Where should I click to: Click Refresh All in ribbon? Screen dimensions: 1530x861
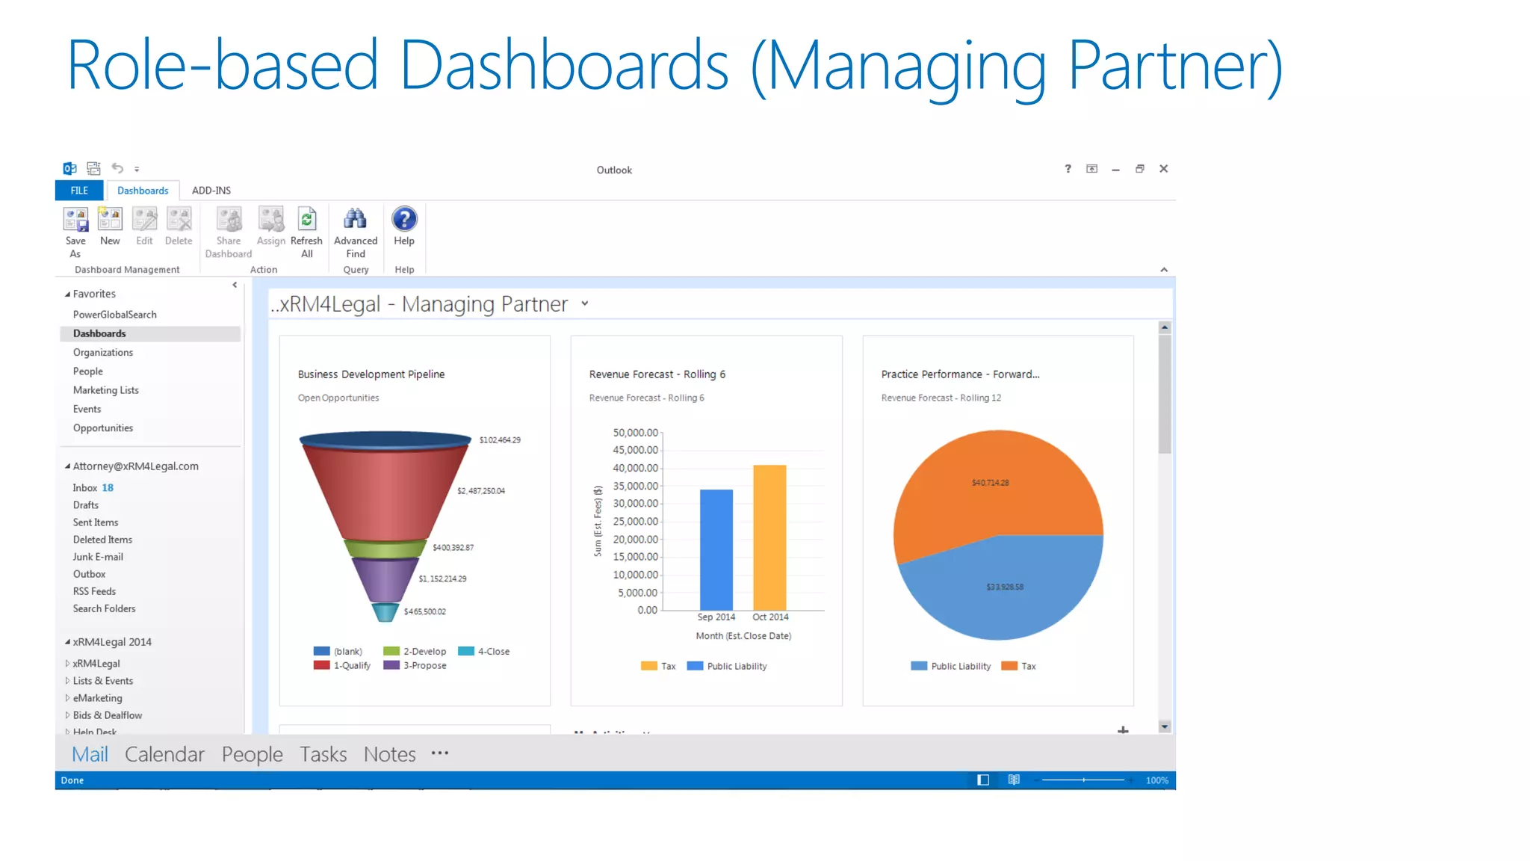(x=306, y=232)
